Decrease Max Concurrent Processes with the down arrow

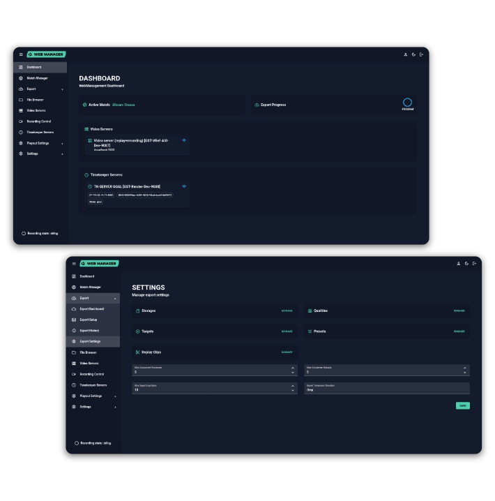point(293,373)
